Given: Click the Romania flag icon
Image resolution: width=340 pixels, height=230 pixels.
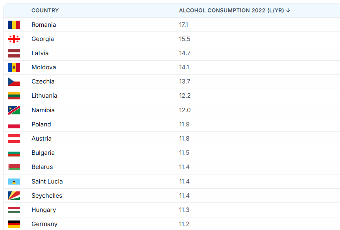Looking at the screenshot, I should tap(14, 25).
